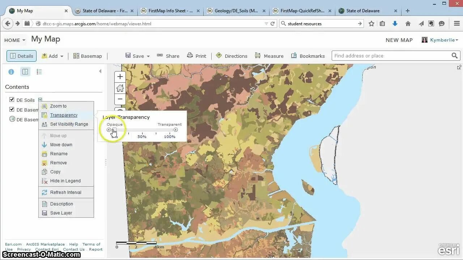Click the Help footer link

73,244
